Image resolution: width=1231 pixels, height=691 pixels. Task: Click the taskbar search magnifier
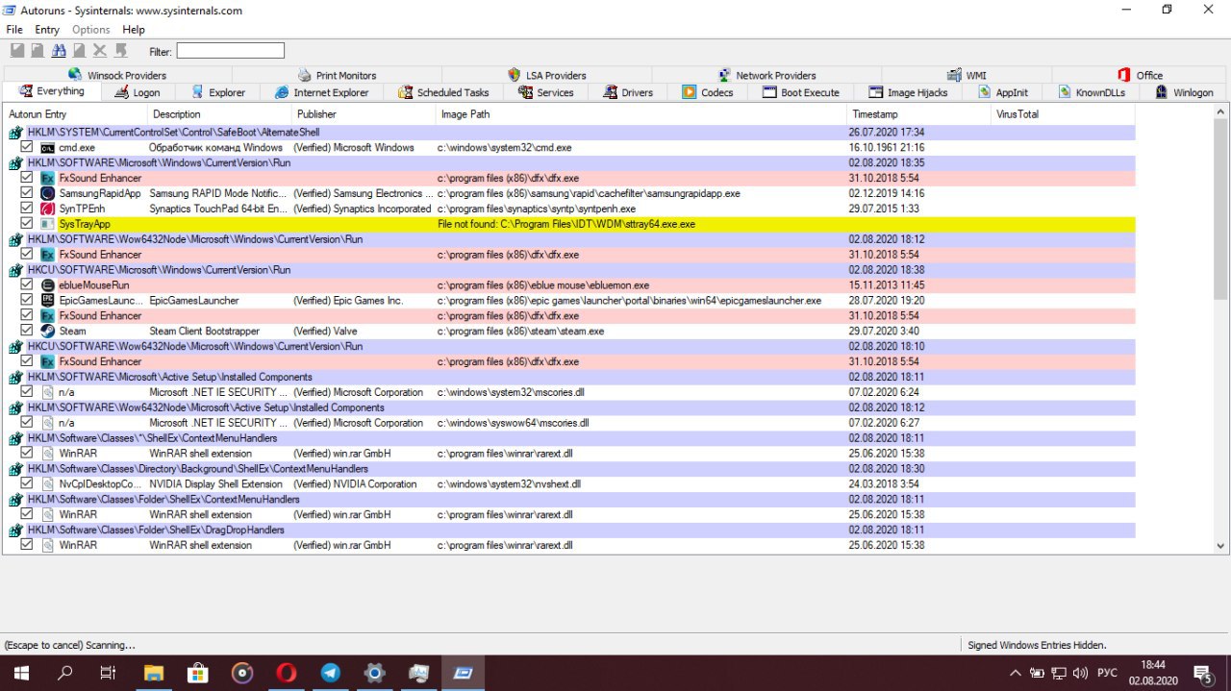click(65, 673)
